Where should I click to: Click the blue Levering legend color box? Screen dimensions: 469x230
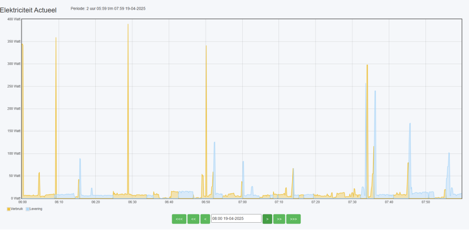(x=27, y=209)
